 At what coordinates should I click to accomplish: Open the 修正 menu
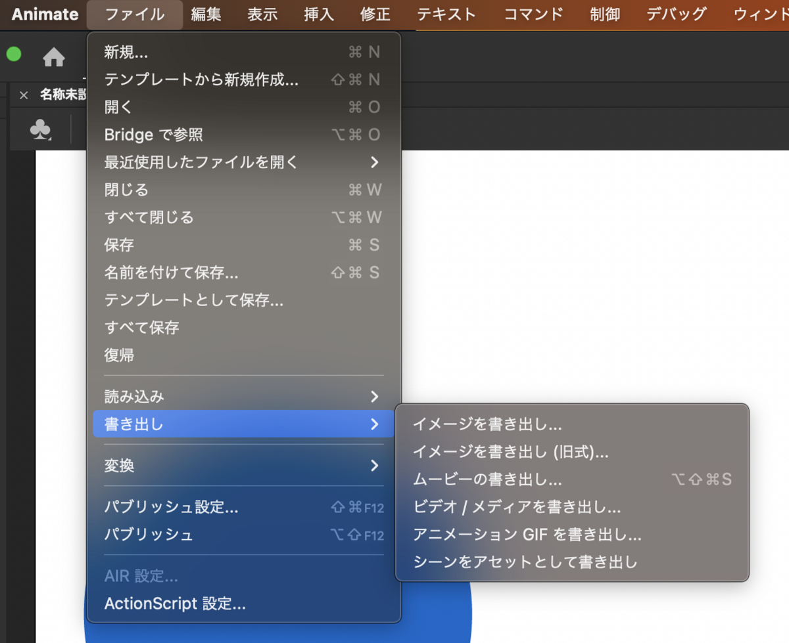pyautogui.click(x=375, y=14)
